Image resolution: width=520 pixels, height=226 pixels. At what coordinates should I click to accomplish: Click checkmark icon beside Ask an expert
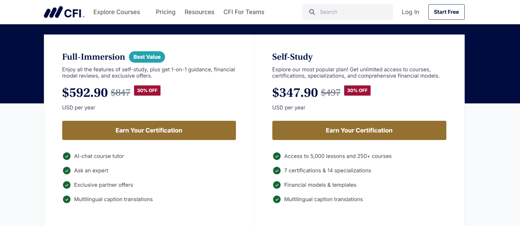pos(67,171)
